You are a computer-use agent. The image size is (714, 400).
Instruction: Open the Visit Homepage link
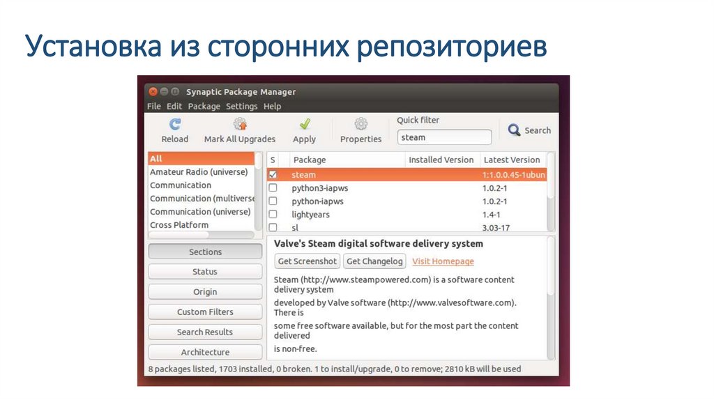point(443,261)
